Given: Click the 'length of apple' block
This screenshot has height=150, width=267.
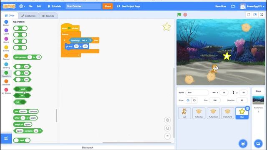Looking at the screenshot, I should pyautogui.click(x=23, y=125).
